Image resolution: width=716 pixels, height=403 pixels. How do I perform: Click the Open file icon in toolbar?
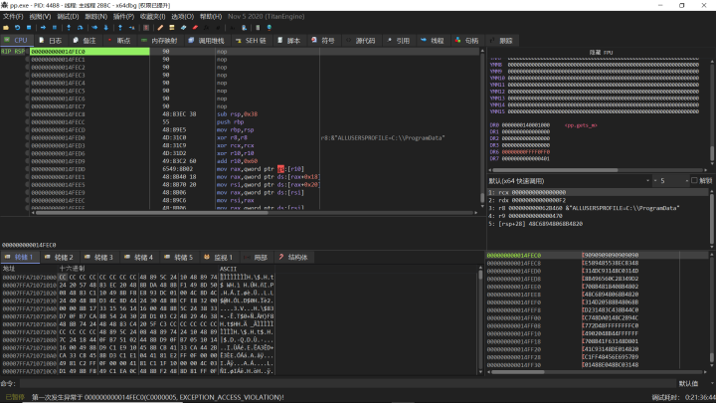tap(7, 28)
